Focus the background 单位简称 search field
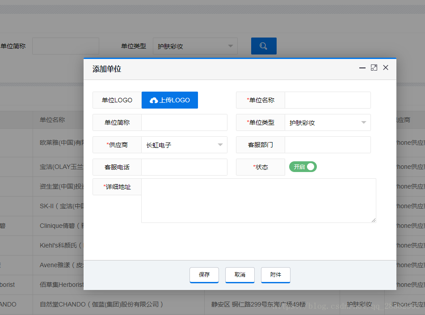Screen dimensions: 425x315 [66, 46]
